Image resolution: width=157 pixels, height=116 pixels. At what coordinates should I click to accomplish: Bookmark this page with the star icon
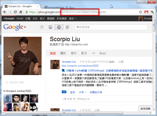coord(141,12)
